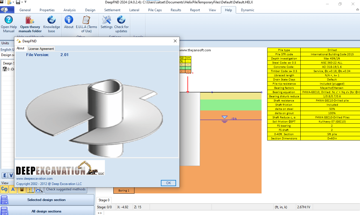This screenshot has height=215, width=360.
Task: Click the "(ft, in, k)" units status entry
Action: pyautogui.click(x=281, y=207)
